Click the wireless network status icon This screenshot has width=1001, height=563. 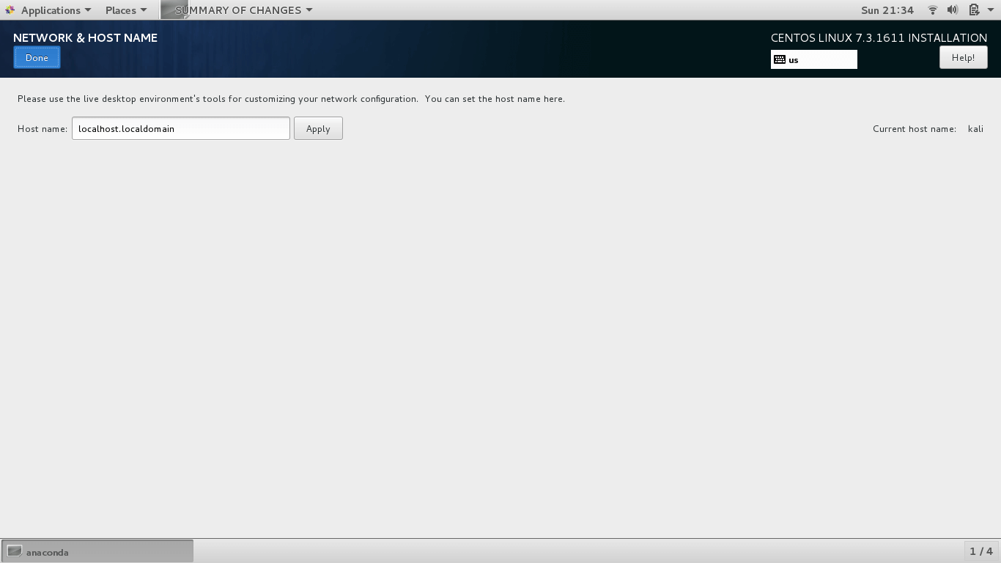(933, 10)
